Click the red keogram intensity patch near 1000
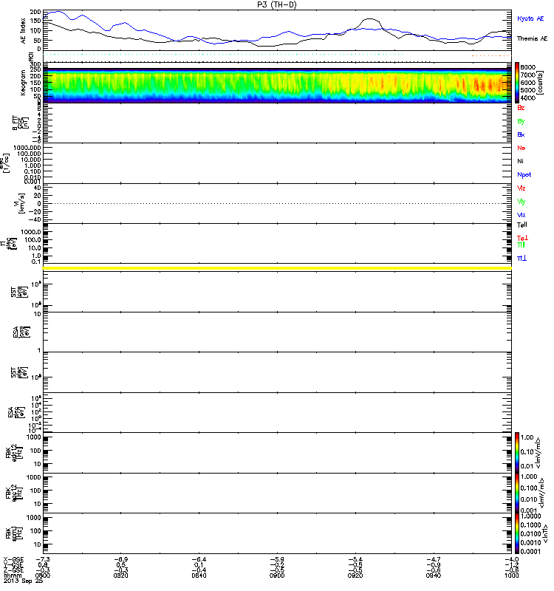The width and height of the screenshot is (554, 591). pos(488,85)
